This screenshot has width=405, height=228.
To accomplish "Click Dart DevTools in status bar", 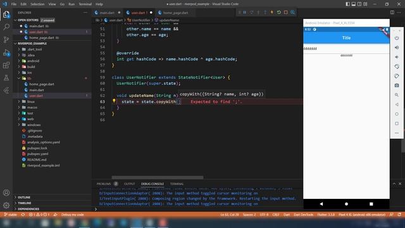I will (303, 215).
